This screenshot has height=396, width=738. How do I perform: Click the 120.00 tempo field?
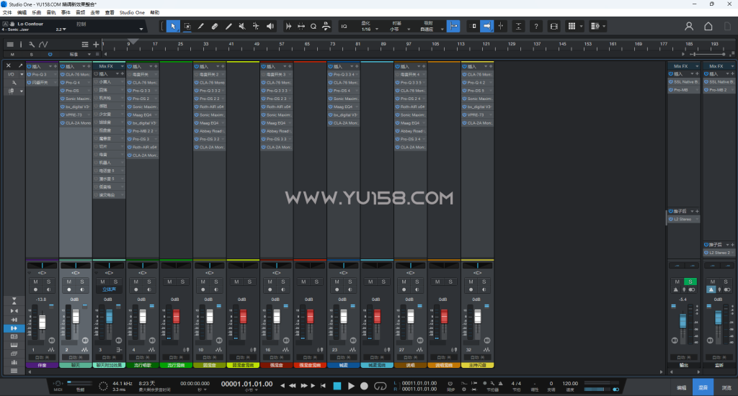pyautogui.click(x=570, y=383)
